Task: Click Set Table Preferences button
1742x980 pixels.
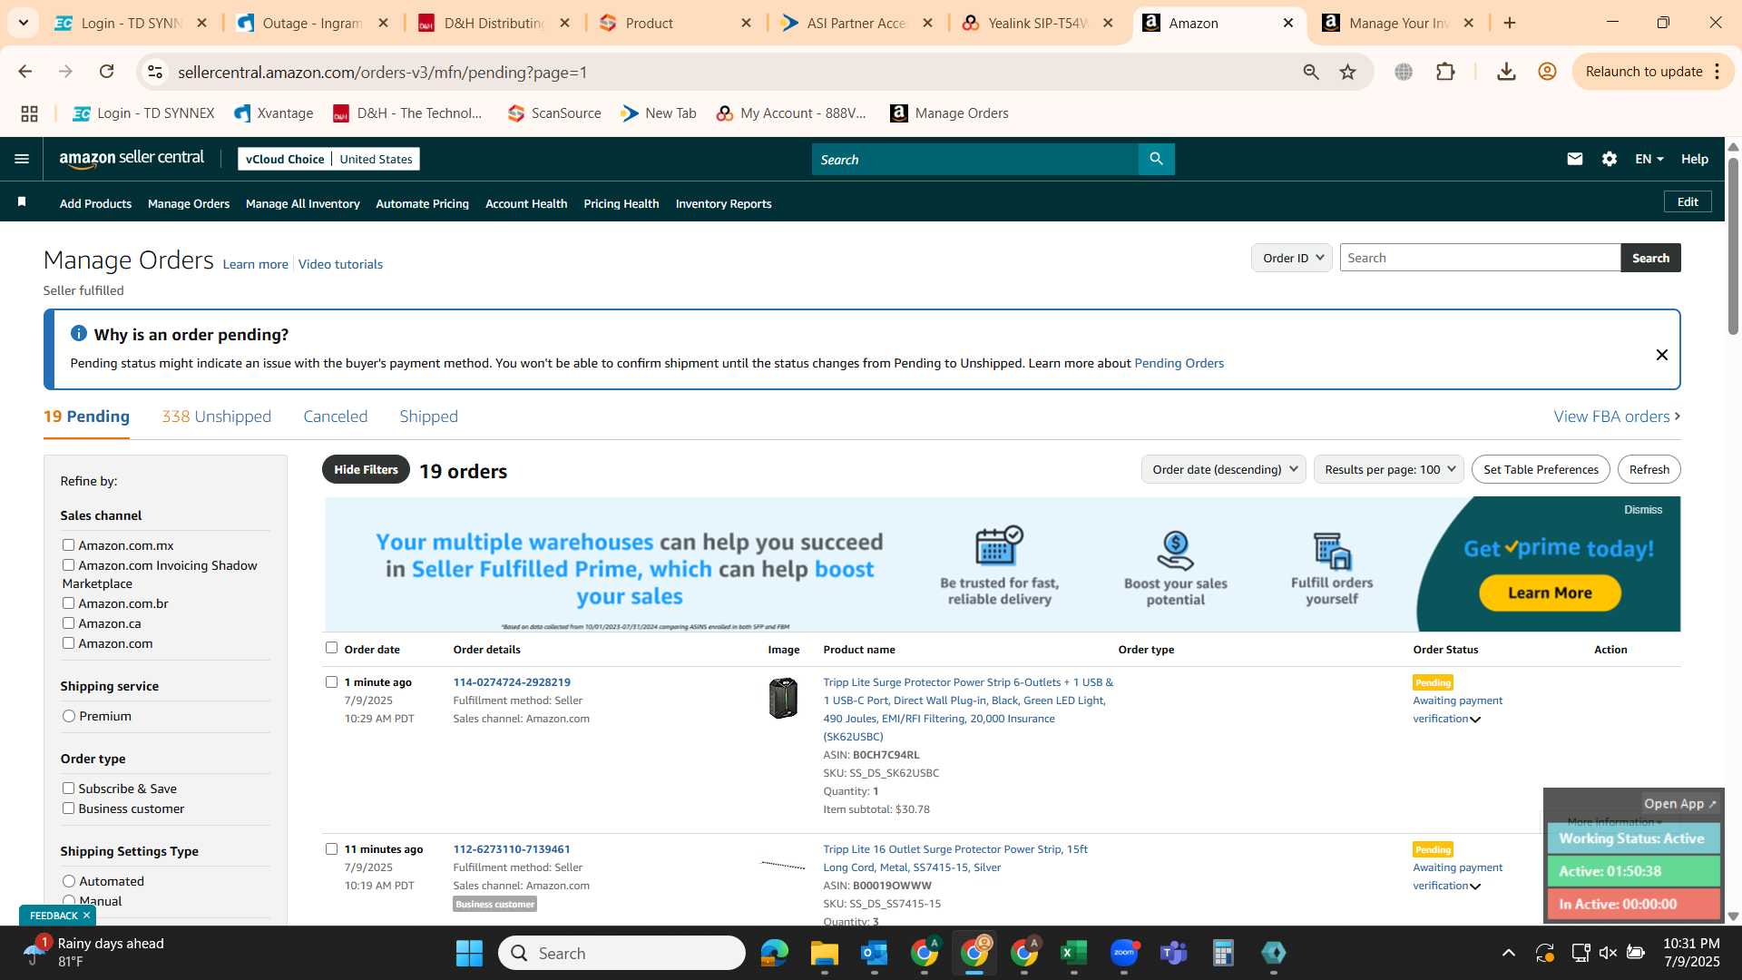Action: [1541, 469]
